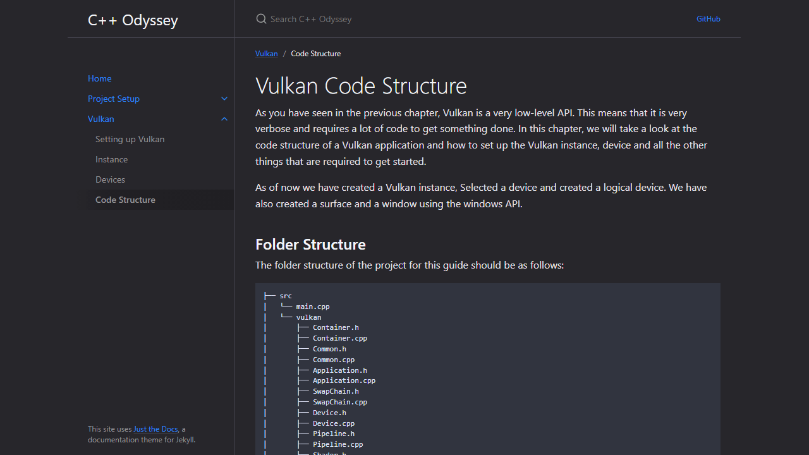
Task: Click the C++ Odyssey site title
Action: 133,20
